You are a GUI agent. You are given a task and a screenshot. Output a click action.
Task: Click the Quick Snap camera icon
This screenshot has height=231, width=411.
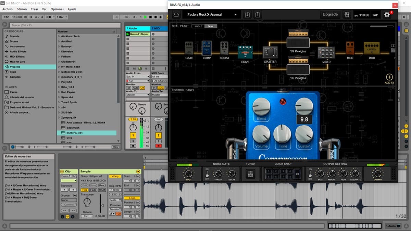(x=297, y=174)
